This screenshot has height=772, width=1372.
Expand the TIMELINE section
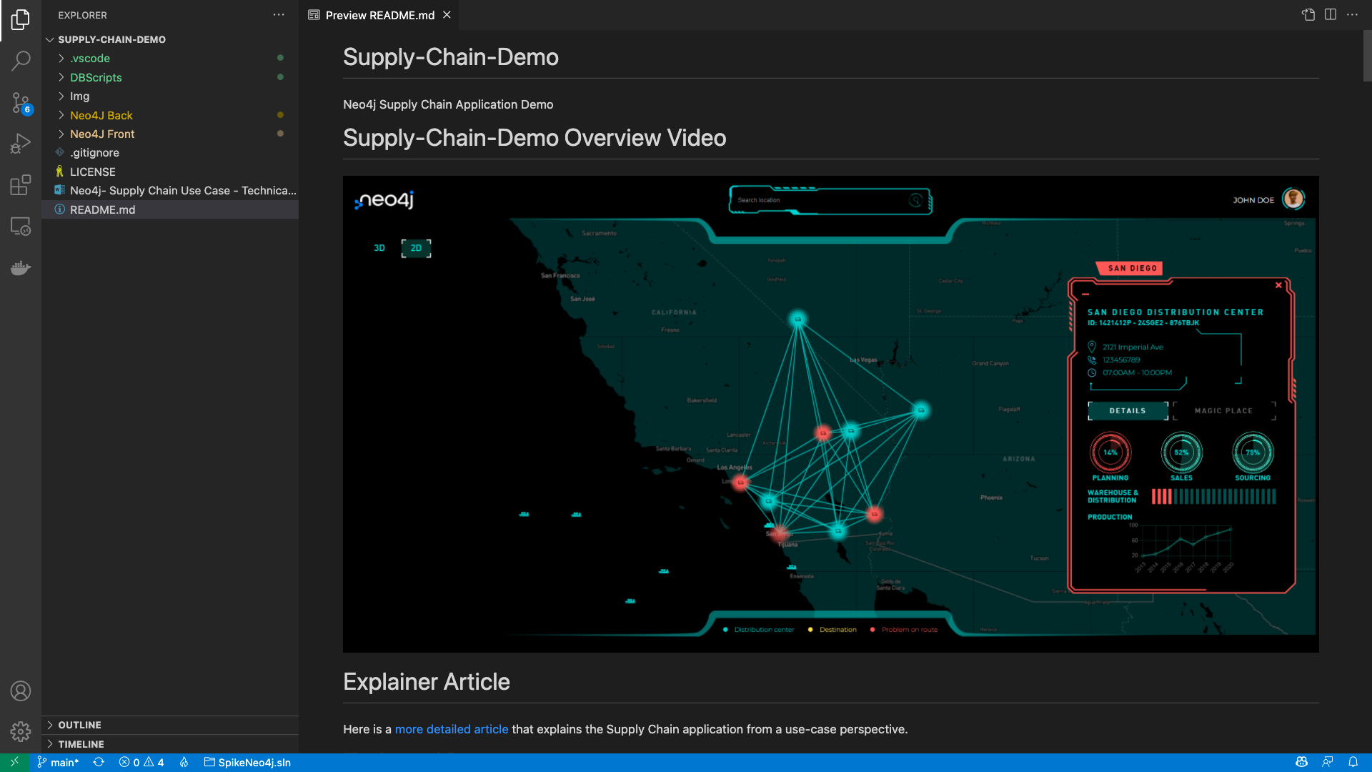pyautogui.click(x=170, y=744)
